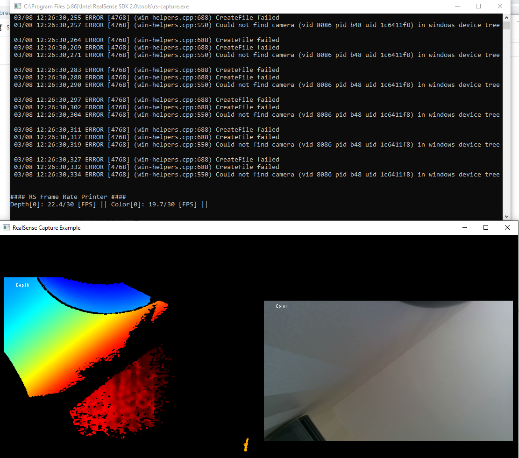The width and height of the screenshot is (519, 458).
Task: Click the scrollbar down arrow in the console
Action: point(507,216)
